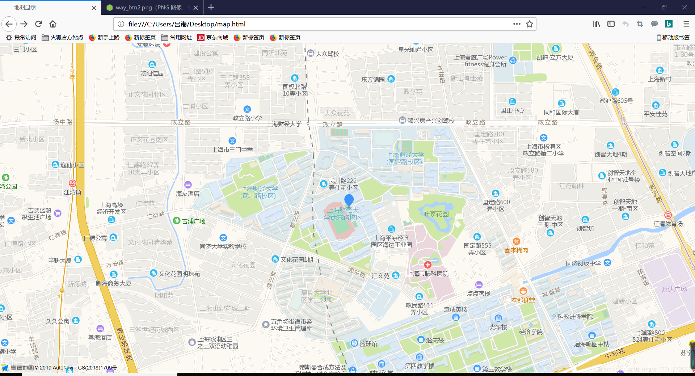Click the 吉浦广场 green icon on map

coord(177,221)
